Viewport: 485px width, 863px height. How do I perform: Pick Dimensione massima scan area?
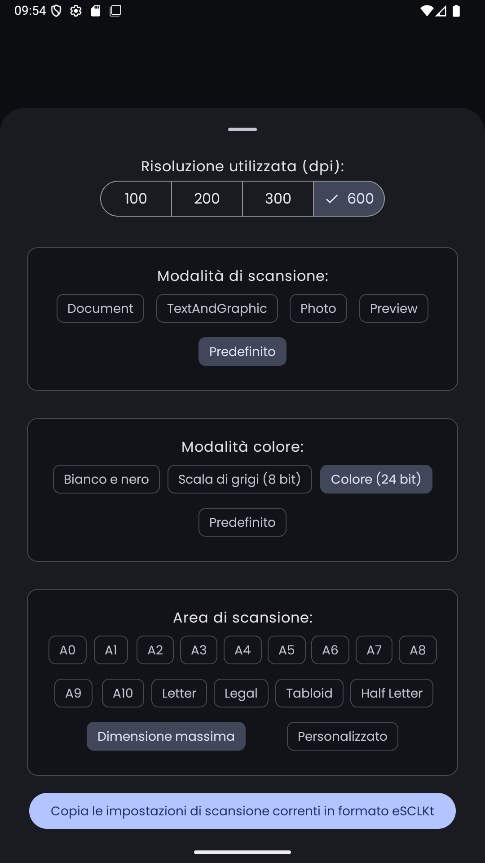pyautogui.click(x=166, y=736)
